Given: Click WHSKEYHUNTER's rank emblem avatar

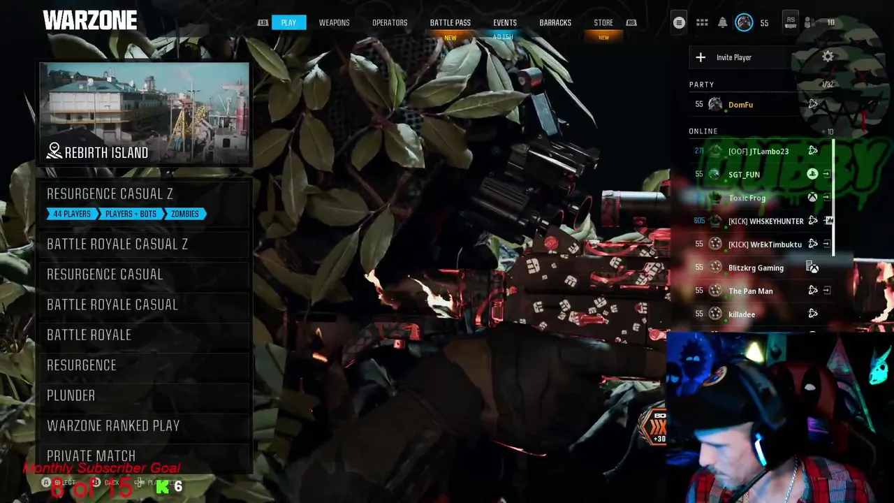Looking at the screenshot, I should coord(715,221).
